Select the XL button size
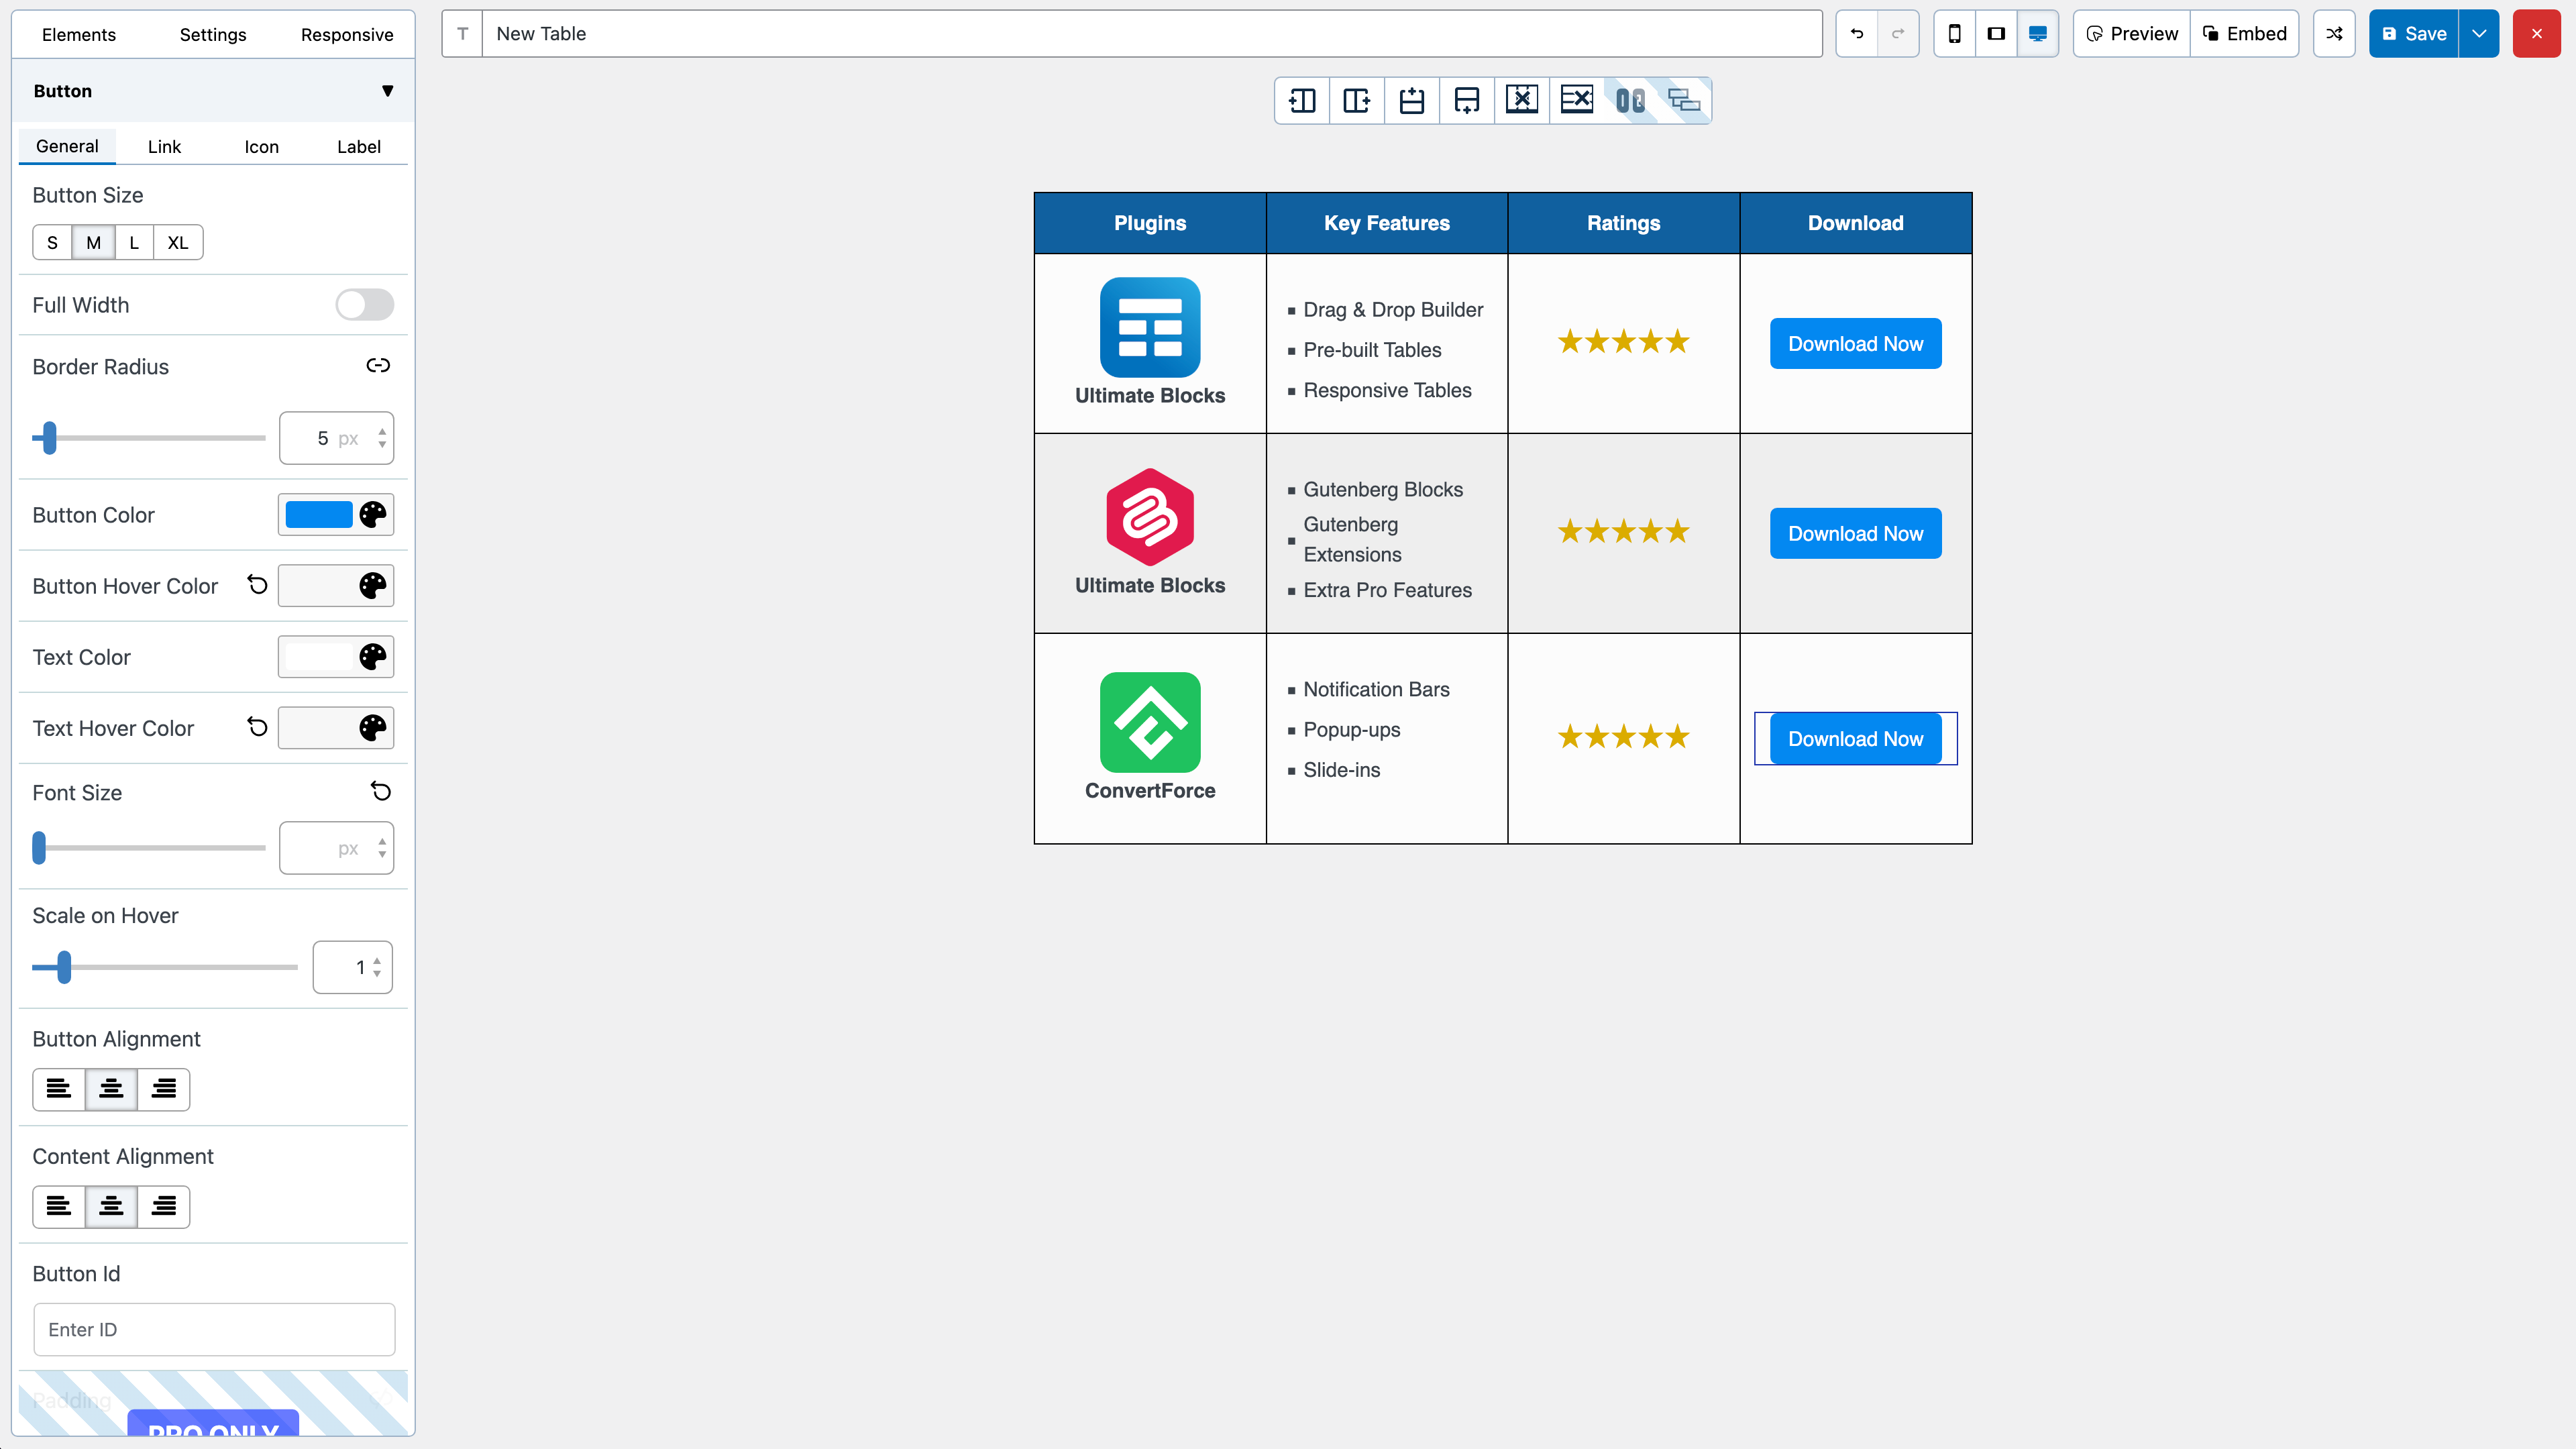Screen dimensions: 2576x1449 pyautogui.click(x=178, y=243)
